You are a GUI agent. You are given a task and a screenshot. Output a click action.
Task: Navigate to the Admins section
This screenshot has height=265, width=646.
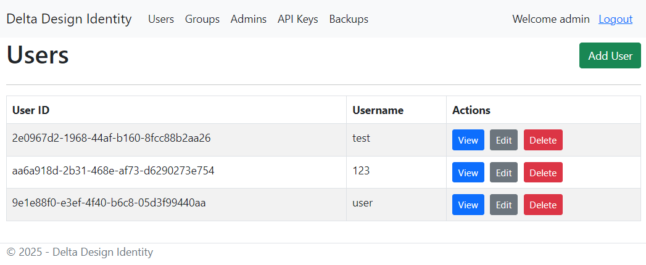click(x=249, y=19)
